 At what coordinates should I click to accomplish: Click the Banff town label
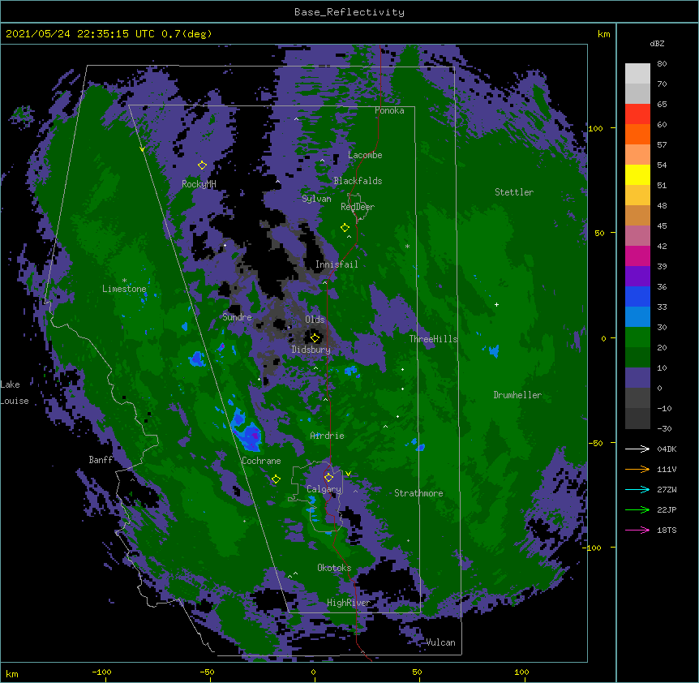click(x=101, y=460)
